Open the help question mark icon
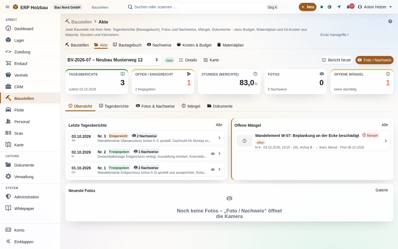The height and width of the screenshot is (249, 398). pos(390,21)
